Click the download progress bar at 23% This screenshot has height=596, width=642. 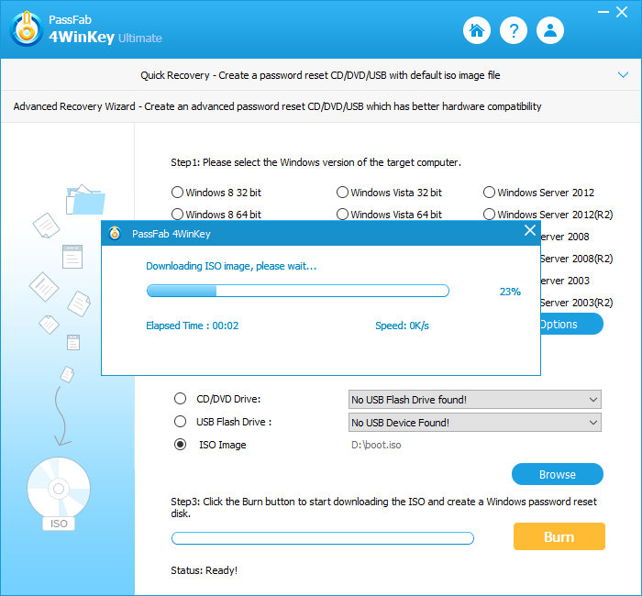coord(298,291)
